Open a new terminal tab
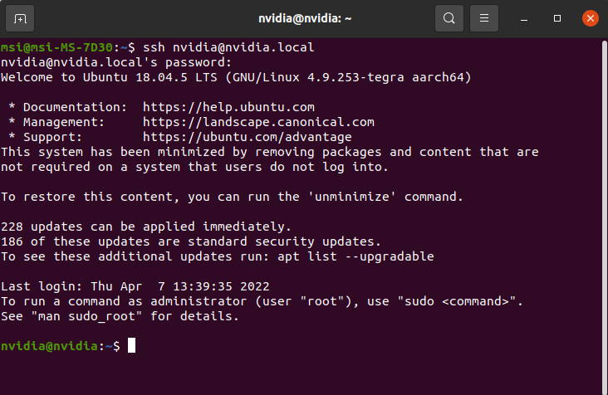This screenshot has height=395, width=608. (x=20, y=18)
